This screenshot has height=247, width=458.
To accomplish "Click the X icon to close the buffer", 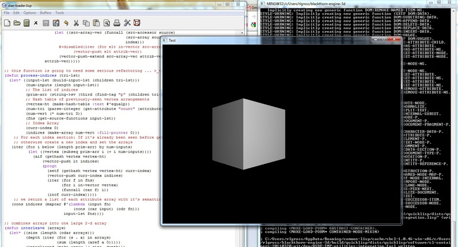I will (x=35, y=23).
